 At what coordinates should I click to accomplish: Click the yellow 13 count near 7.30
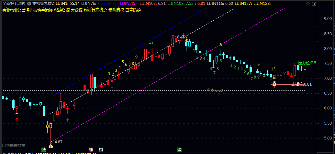pyautogui.click(x=273, y=69)
